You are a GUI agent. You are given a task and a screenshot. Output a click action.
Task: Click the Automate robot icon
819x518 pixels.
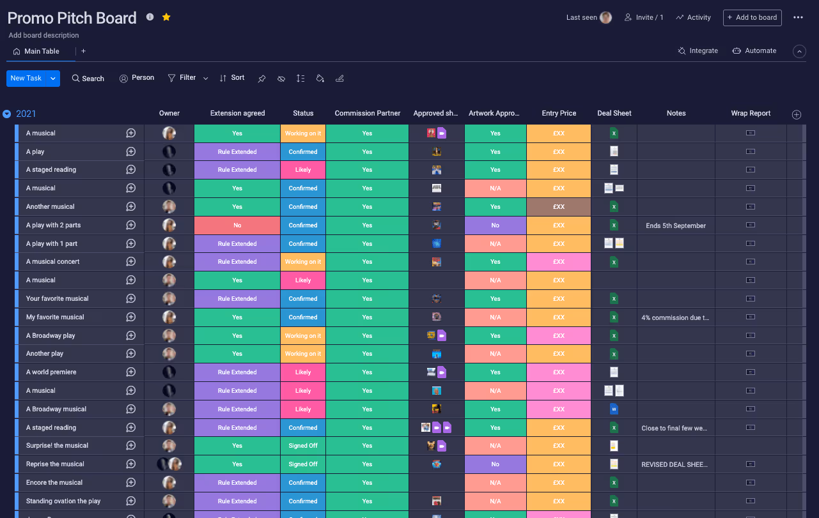[735, 50]
